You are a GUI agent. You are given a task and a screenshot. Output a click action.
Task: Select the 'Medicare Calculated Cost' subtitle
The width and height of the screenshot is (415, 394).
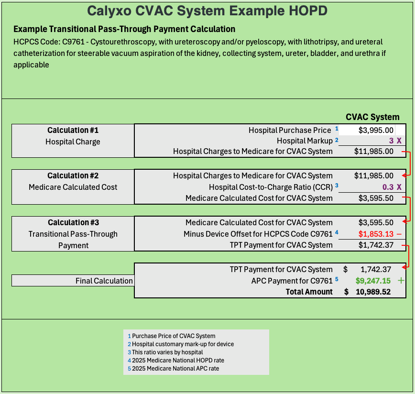(73, 187)
